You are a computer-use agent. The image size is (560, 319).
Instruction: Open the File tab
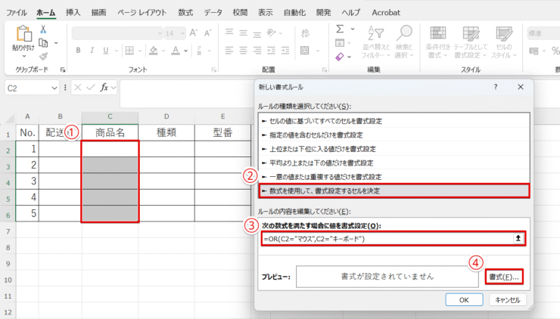coord(17,13)
